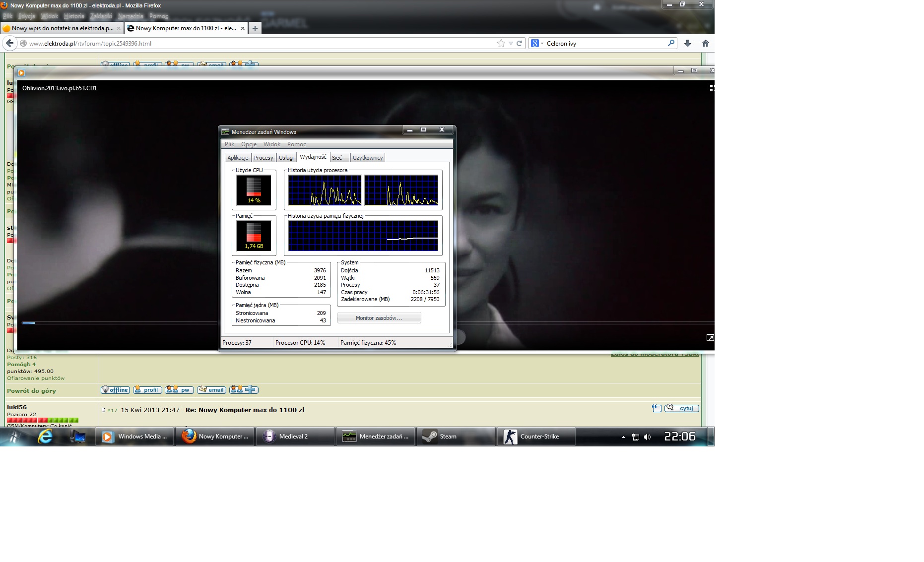Click the email button below the post

(x=211, y=390)
